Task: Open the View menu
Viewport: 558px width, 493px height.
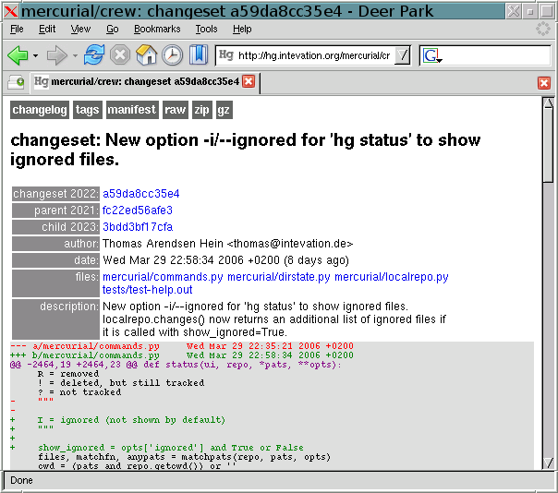Action: [x=80, y=29]
